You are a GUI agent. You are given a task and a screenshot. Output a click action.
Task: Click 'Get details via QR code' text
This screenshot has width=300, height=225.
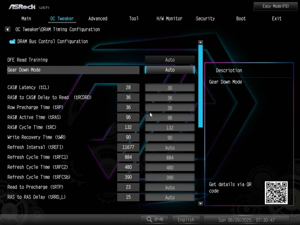tap(230, 187)
